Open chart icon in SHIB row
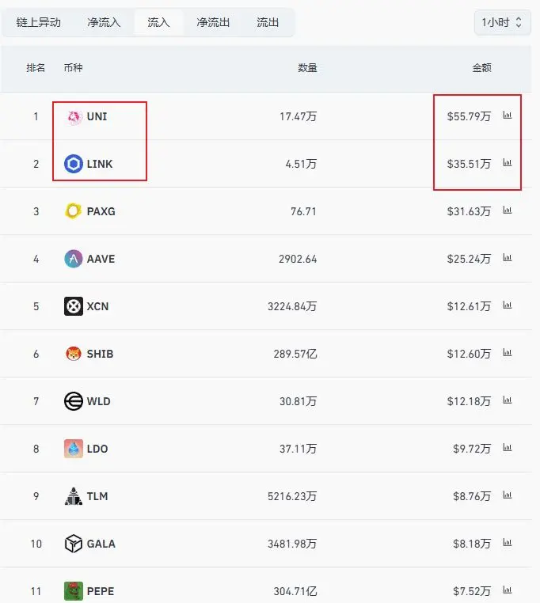Image resolution: width=540 pixels, height=603 pixels. 508,353
